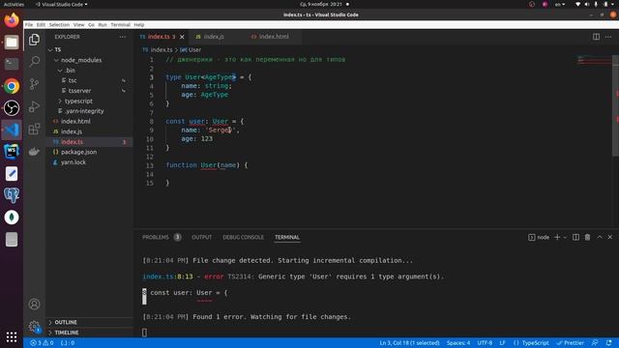Viewport: 619px width, 348px height.
Task: Open OBS Studio from the dock
Action: (12, 107)
